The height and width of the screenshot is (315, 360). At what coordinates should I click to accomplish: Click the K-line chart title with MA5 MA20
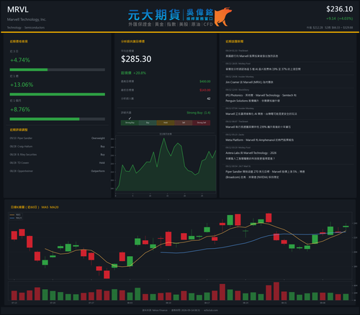(35, 207)
